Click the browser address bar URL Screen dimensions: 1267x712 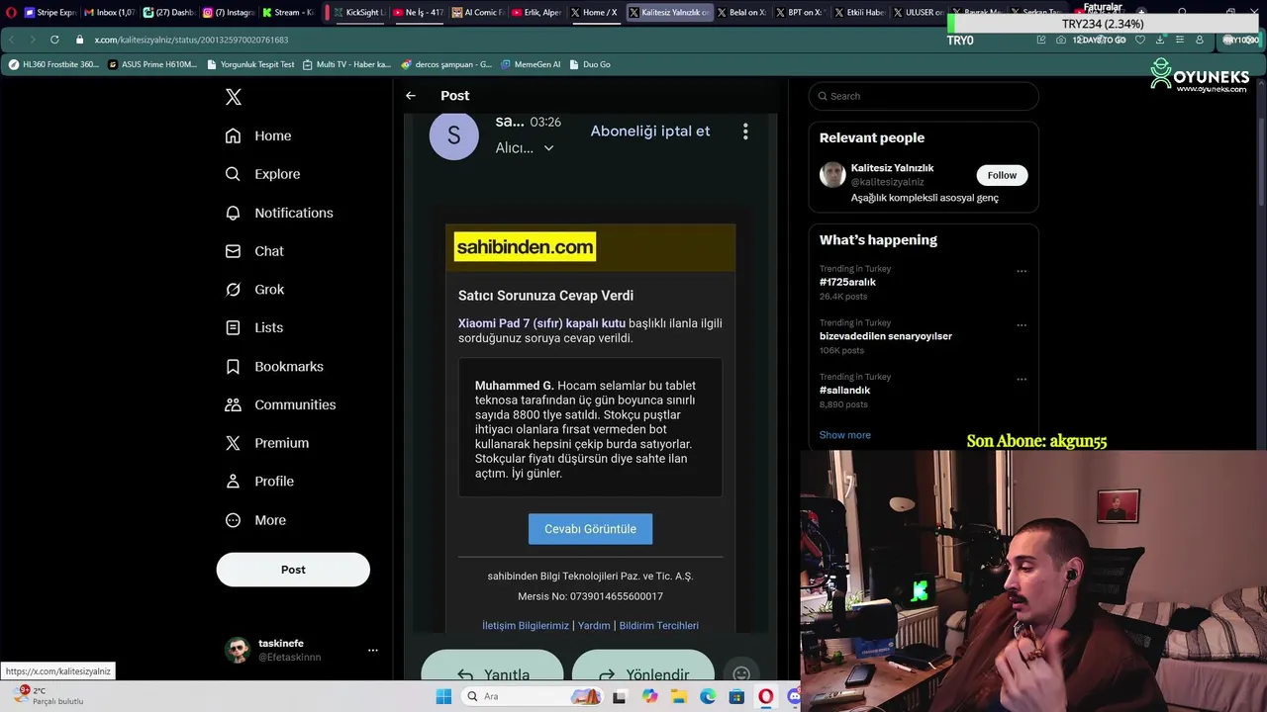[x=191, y=40]
